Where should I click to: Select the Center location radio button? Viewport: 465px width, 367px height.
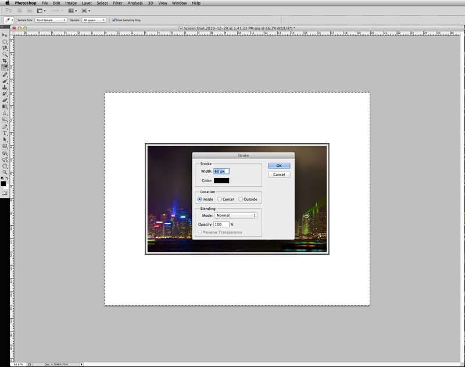coord(219,199)
